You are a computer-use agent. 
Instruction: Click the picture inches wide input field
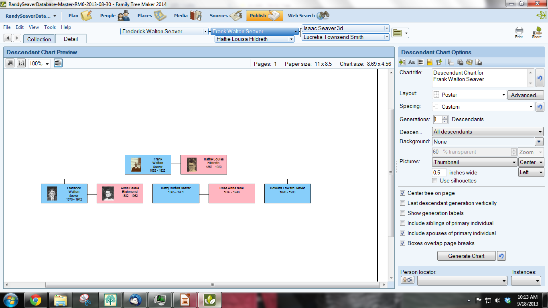[439, 172]
